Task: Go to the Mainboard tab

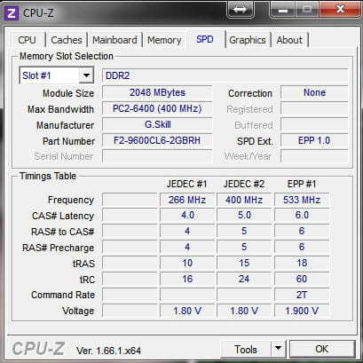Action: [x=114, y=40]
